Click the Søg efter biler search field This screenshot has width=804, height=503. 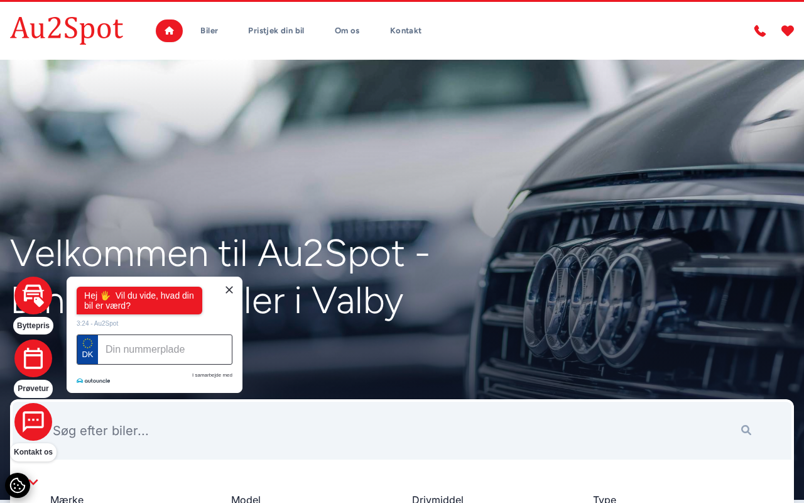[x=389, y=431]
